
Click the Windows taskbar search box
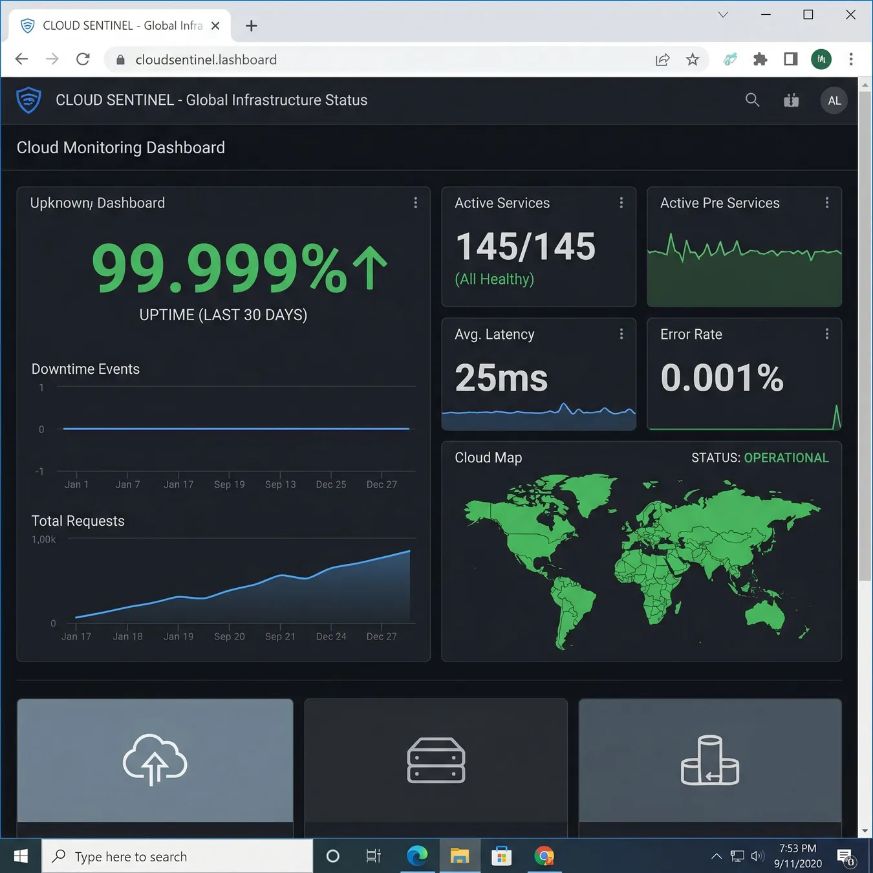[x=177, y=856]
